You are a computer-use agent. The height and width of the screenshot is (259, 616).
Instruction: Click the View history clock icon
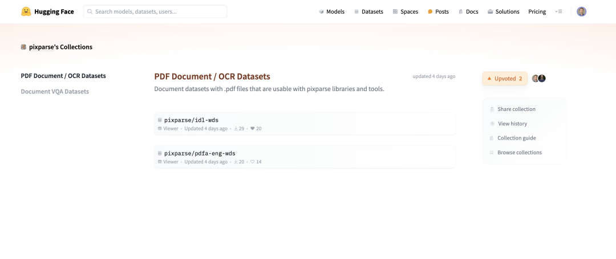point(492,124)
